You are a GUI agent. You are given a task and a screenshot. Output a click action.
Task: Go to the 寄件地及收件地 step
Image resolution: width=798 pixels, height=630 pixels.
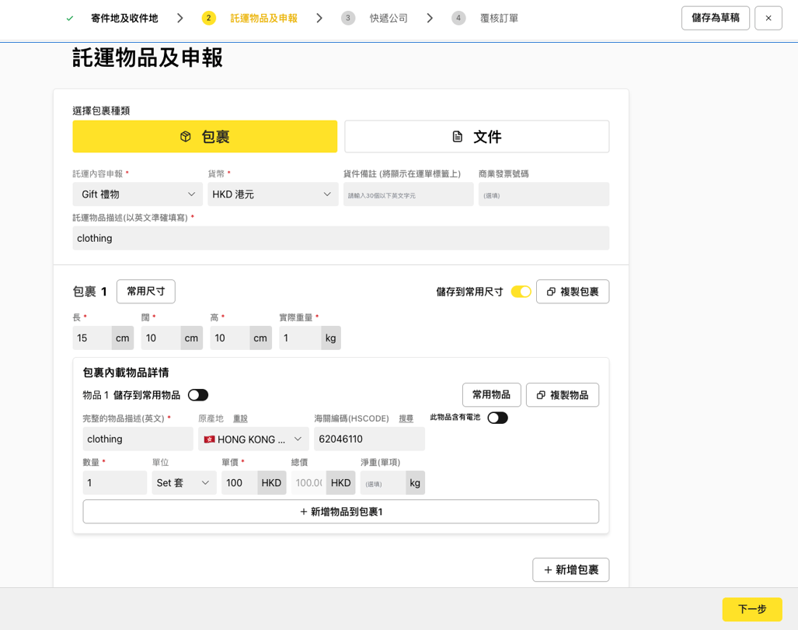[x=124, y=18]
